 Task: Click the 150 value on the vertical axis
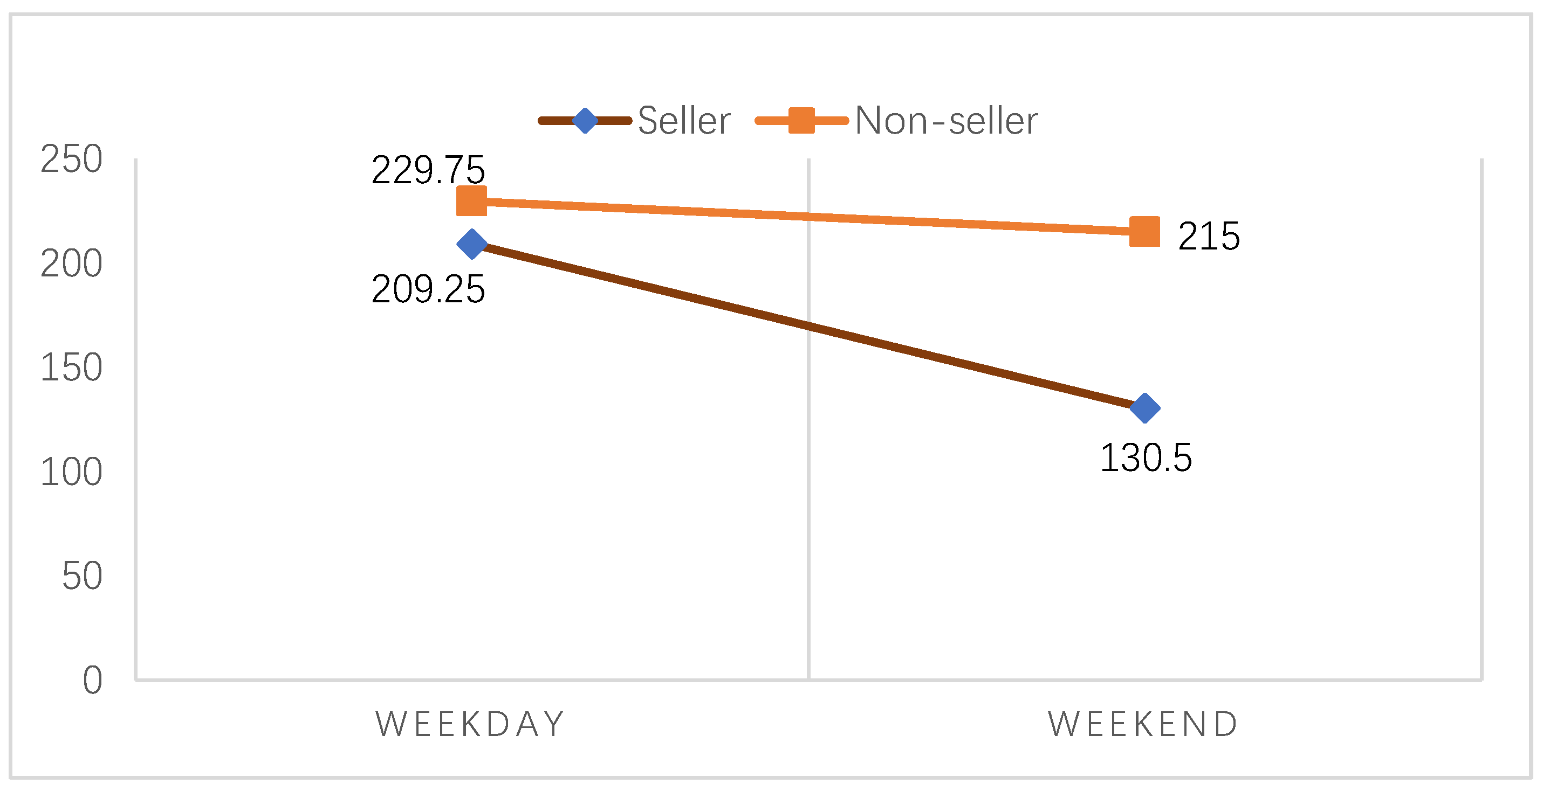[71, 367]
